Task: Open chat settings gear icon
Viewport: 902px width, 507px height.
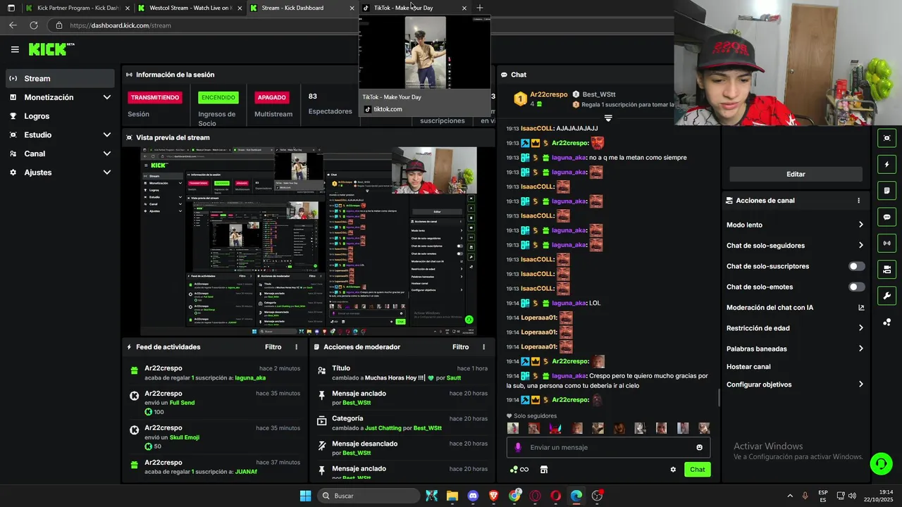Action: (x=673, y=470)
